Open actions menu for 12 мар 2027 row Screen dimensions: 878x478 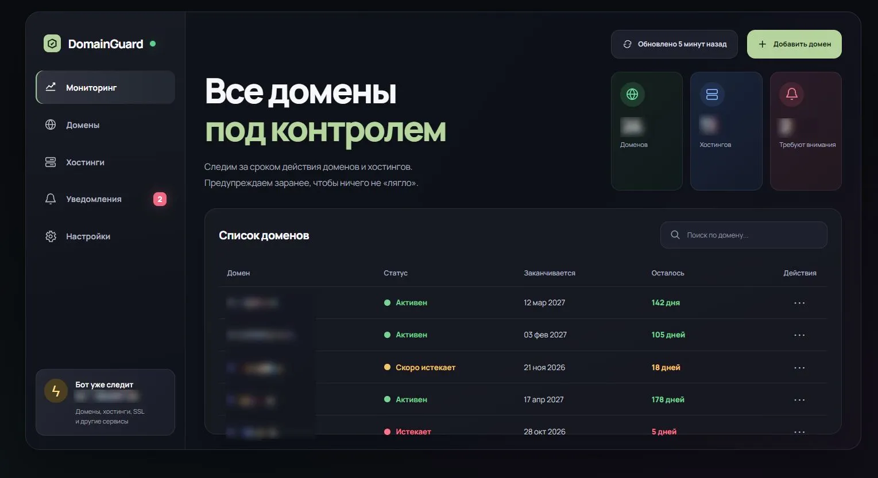tap(799, 303)
